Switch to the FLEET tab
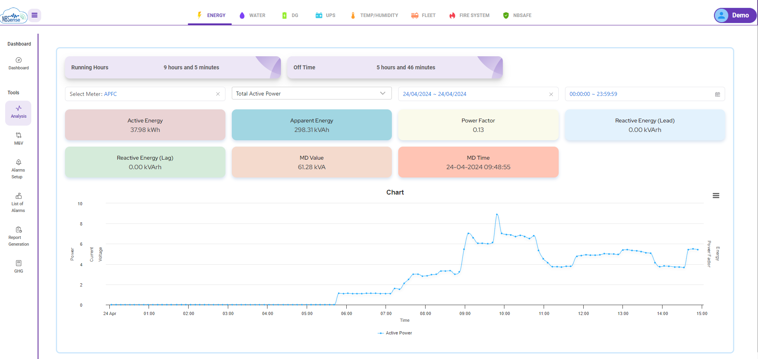Image resolution: width=758 pixels, height=359 pixels. click(423, 15)
